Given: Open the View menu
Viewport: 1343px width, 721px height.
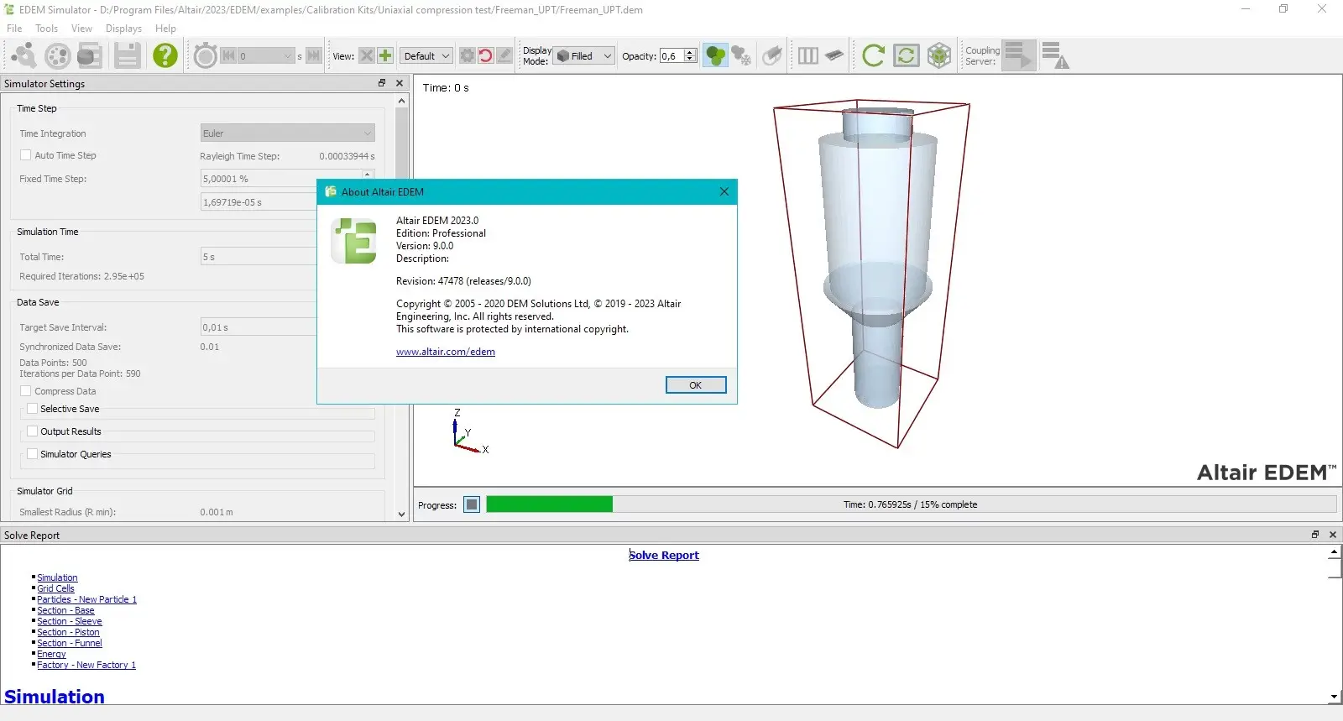Looking at the screenshot, I should tap(81, 29).
